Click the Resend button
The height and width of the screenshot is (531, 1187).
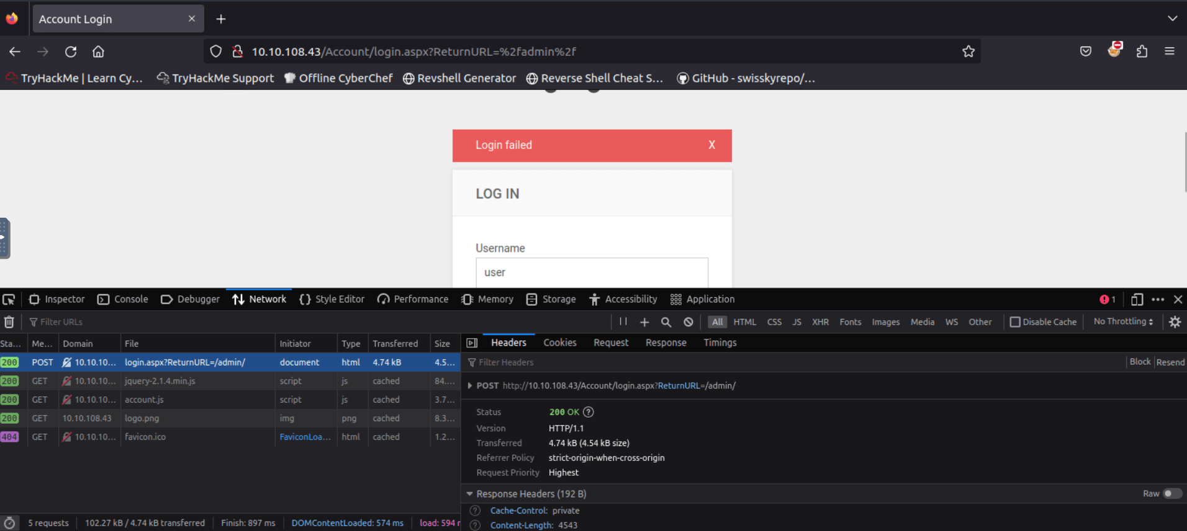[1170, 362]
